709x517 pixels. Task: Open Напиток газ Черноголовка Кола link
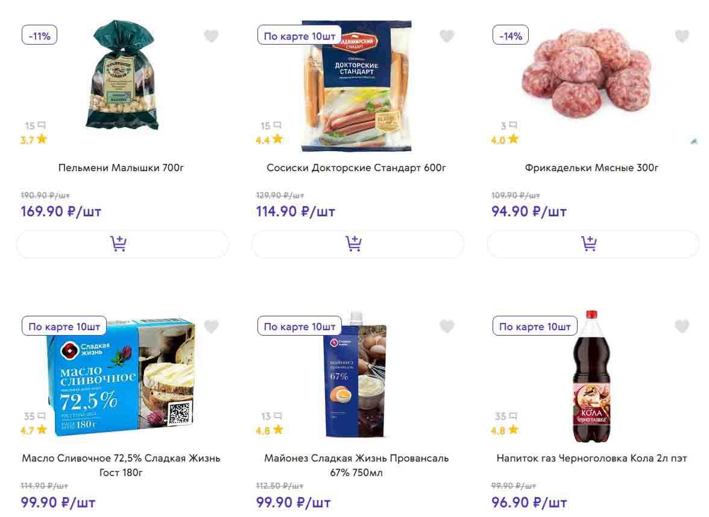click(591, 458)
